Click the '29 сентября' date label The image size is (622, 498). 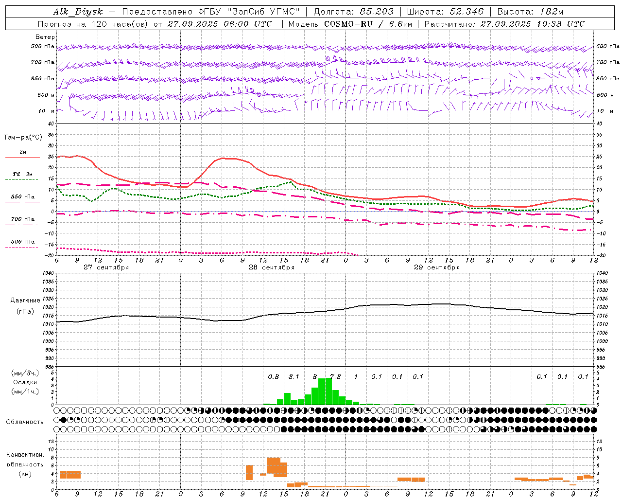(437, 267)
